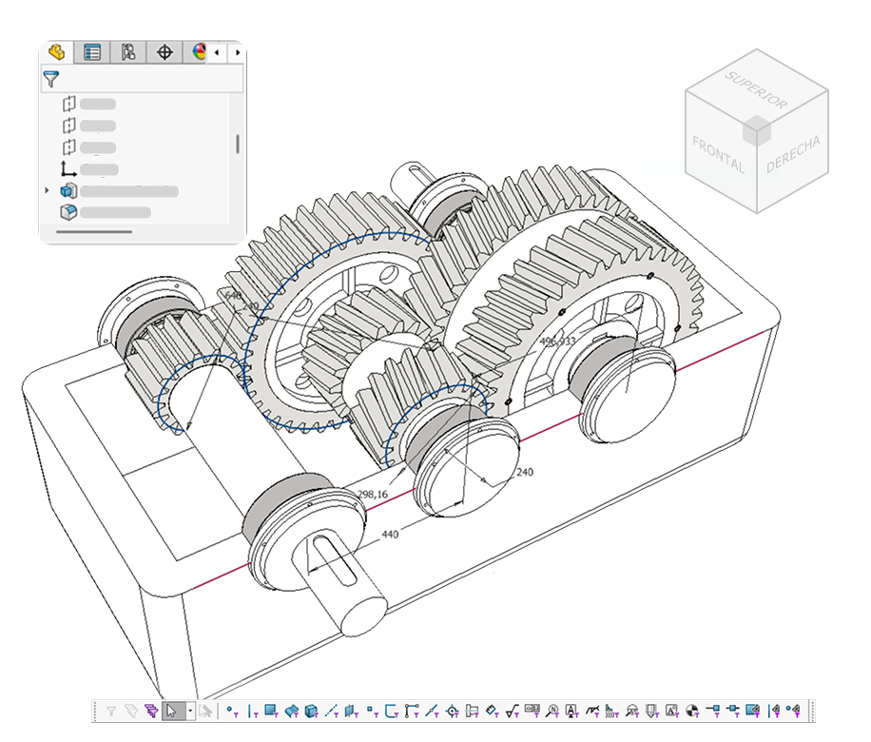Toggle the magenta selection filter funnel icon
Screen dimensions: 871x742
tap(149, 710)
